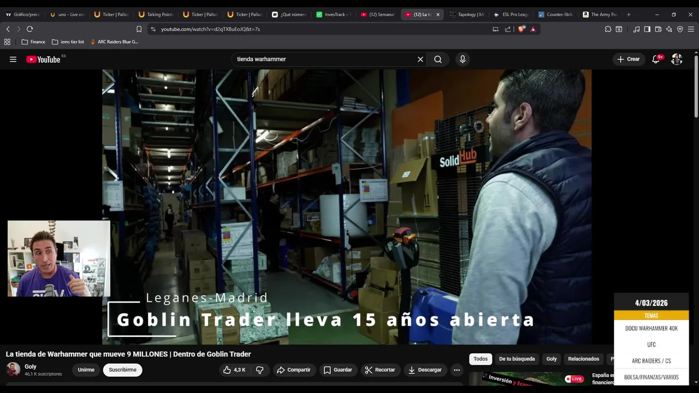
Task: Switch to The Army Painter tab
Action: (x=600, y=15)
